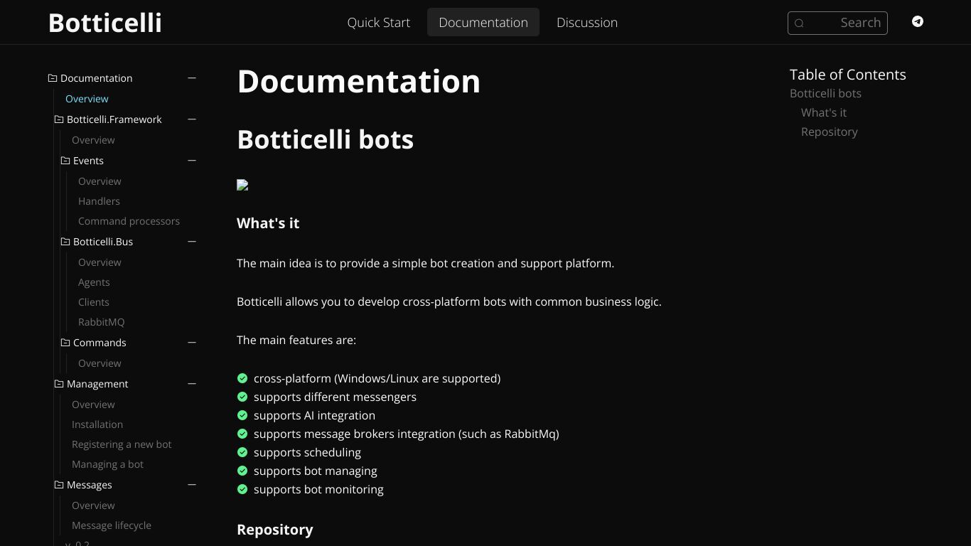The height and width of the screenshot is (546, 971).
Task: Open Overview under Botticelli.Bus
Action: (100, 262)
